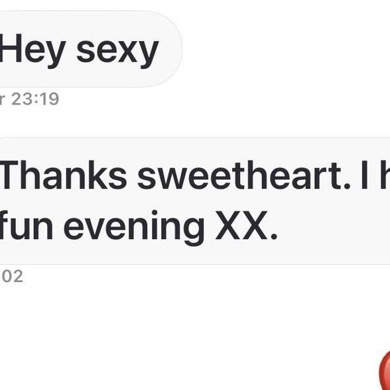This screenshot has height=390, width=390.
Task: Click the word "sweetheart" in the reply
Action: click(241, 175)
